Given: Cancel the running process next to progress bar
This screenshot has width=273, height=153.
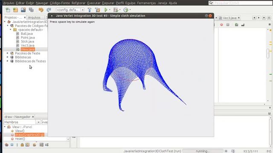Looking at the screenshot, I should pyautogui.click(x=226, y=151).
